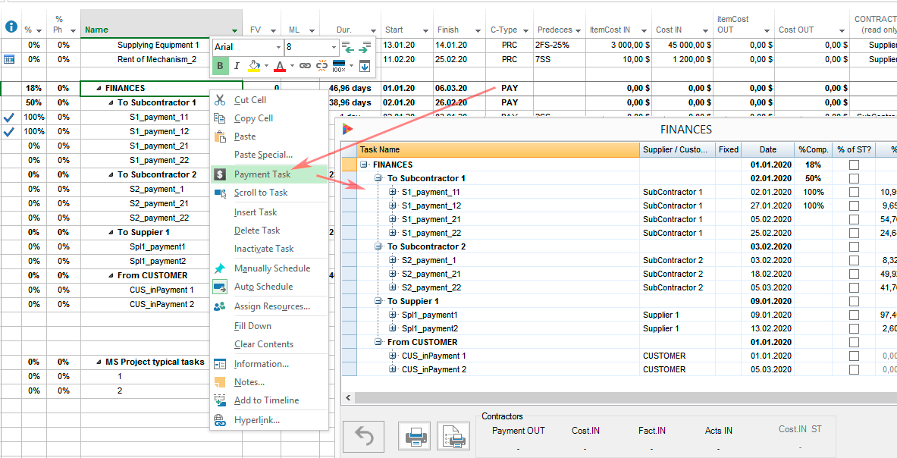Screen dimensions: 897x458
Task: Click the Task Name column header in FINANCES window
Action: click(x=498, y=150)
